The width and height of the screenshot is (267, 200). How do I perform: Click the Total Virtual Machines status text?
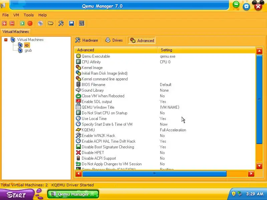pyautogui.click(x=24, y=185)
